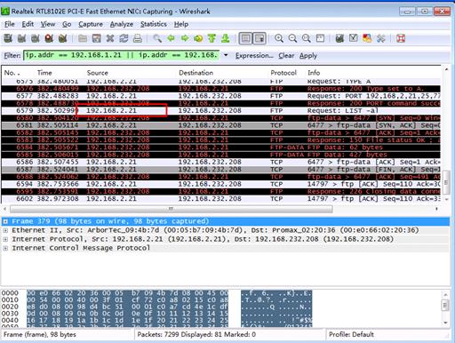Reload the capture file icon
455x343 pixels.
point(124,38)
